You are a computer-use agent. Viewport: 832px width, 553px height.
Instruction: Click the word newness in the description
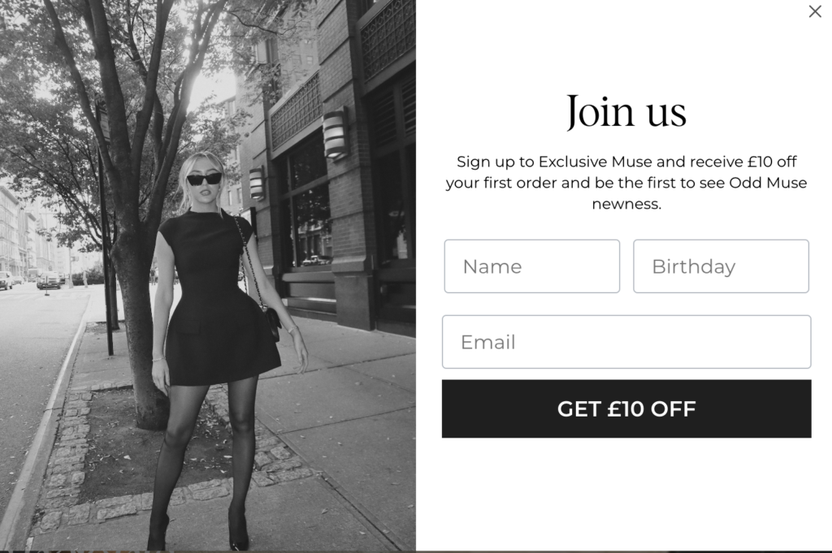tap(625, 204)
